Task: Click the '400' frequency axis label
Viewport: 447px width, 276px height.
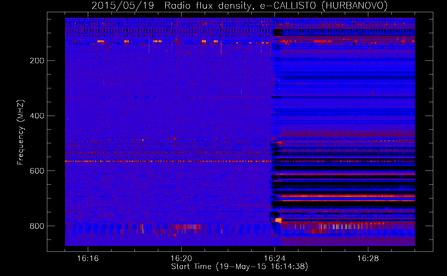Action: click(37, 116)
